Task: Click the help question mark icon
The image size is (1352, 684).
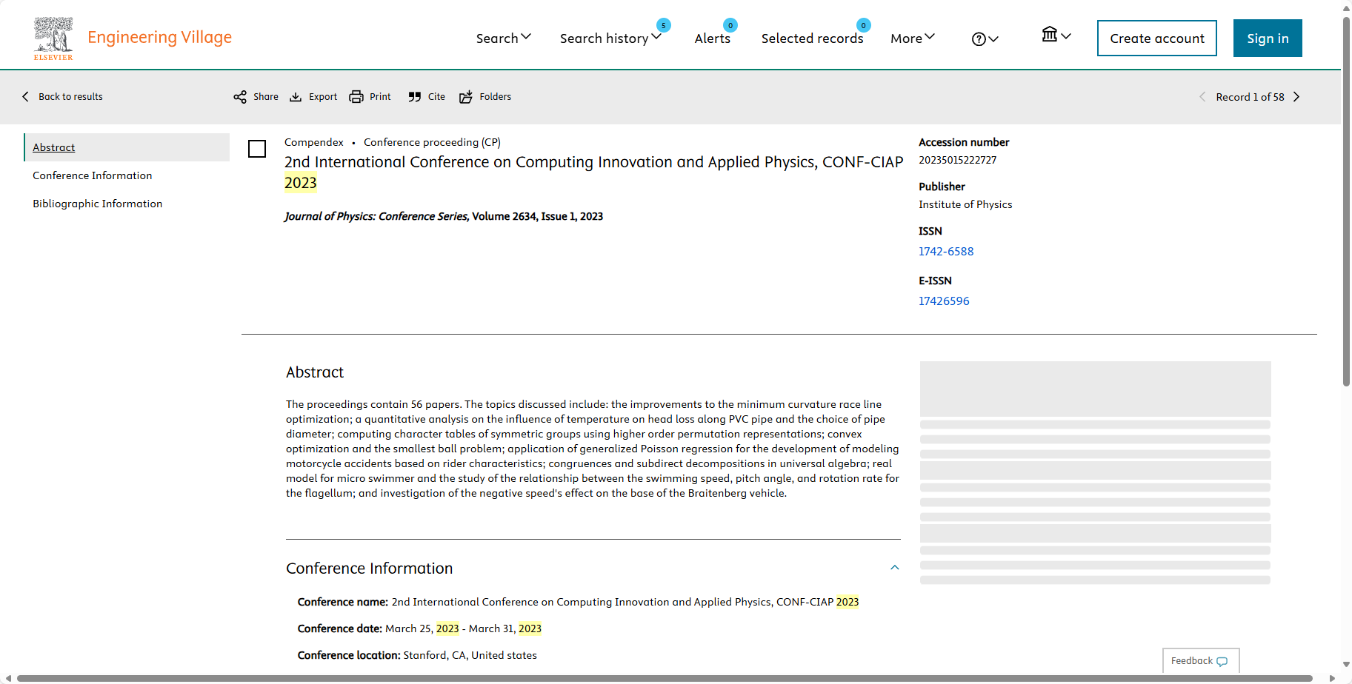Action: click(979, 39)
